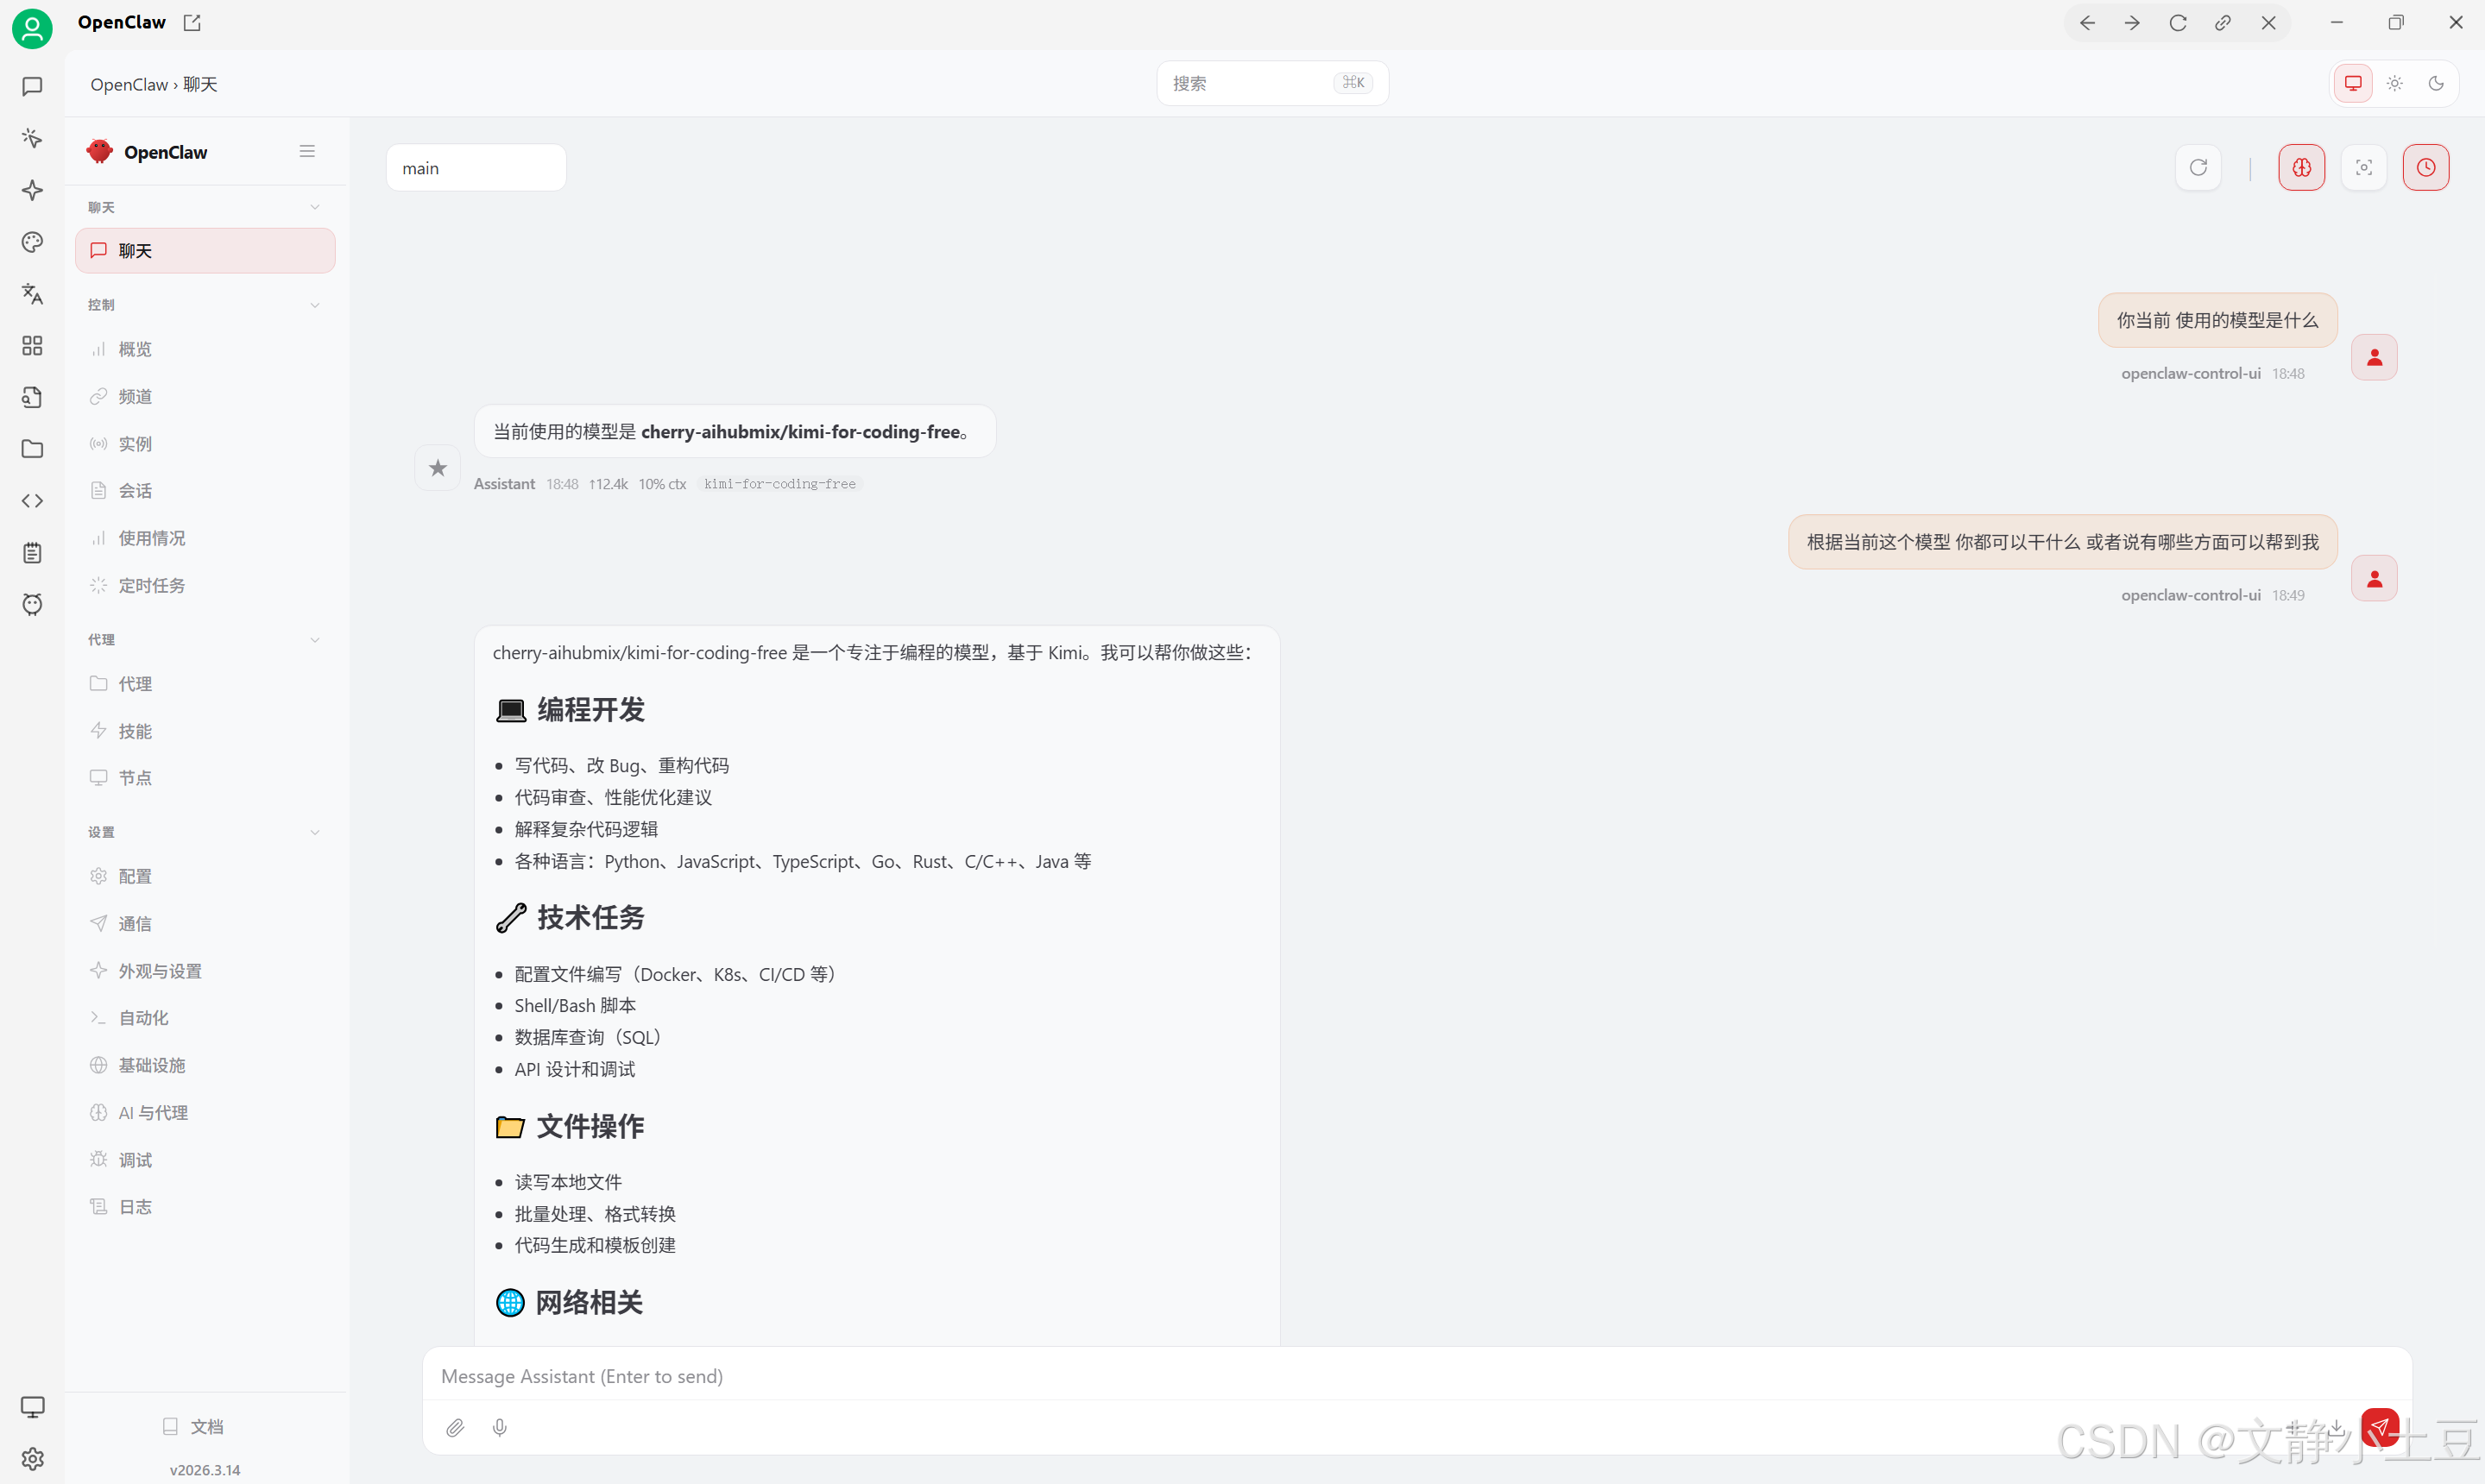Switch to dark theme moon icon

click(x=2436, y=84)
